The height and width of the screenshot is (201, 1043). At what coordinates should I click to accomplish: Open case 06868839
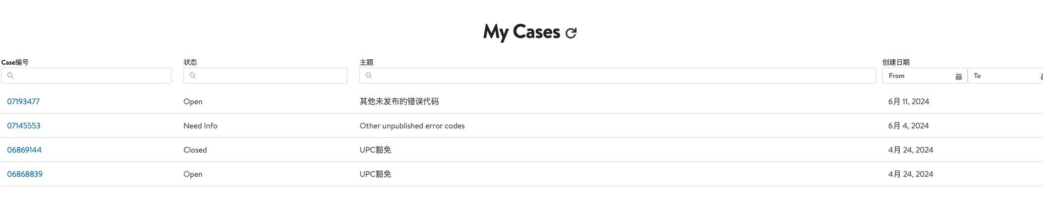25,174
